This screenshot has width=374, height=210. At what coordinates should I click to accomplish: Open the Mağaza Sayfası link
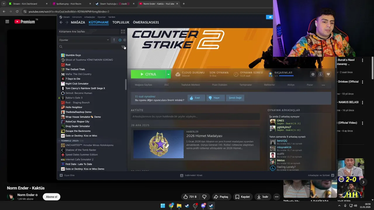point(143,85)
